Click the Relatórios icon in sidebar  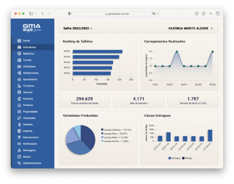click(x=19, y=54)
